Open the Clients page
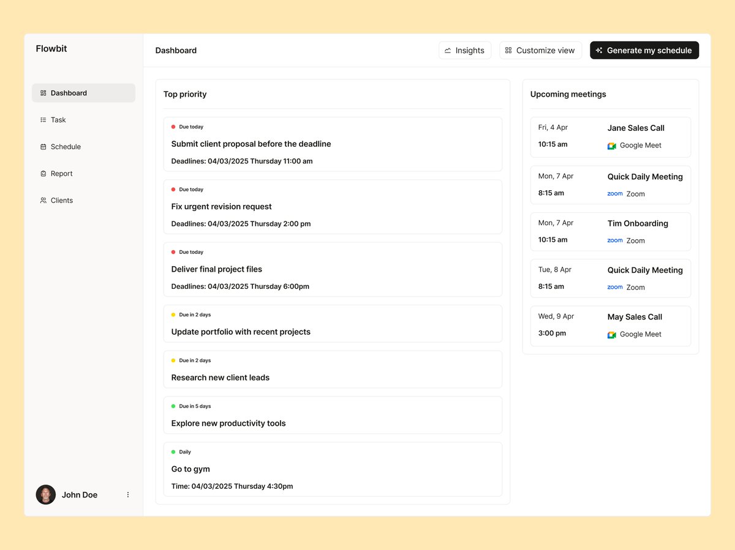Viewport: 735px width, 550px height. (83, 201)
